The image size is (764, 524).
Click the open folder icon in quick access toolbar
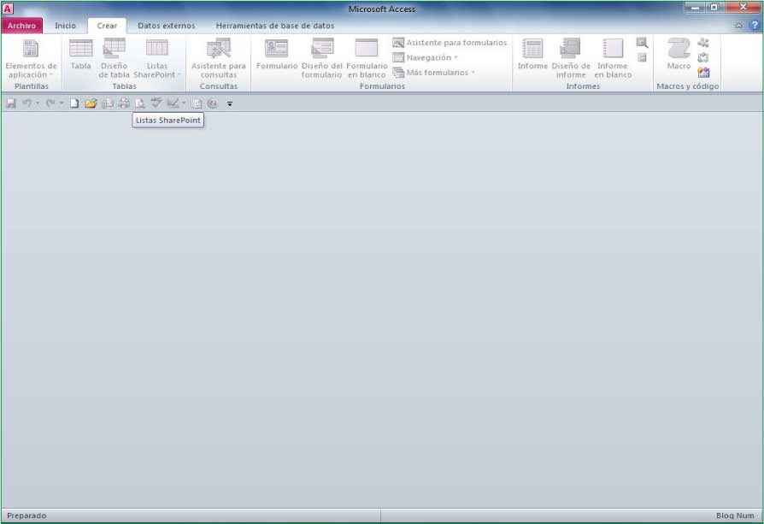tap(90, 103)
